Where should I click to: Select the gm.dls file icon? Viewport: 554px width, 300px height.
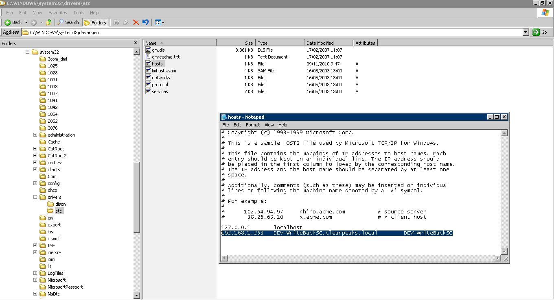coord(148,50)
